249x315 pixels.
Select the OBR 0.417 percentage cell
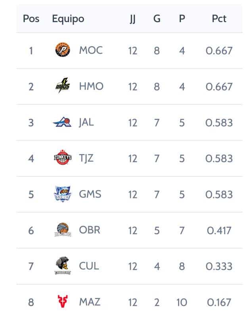point(219,230)
